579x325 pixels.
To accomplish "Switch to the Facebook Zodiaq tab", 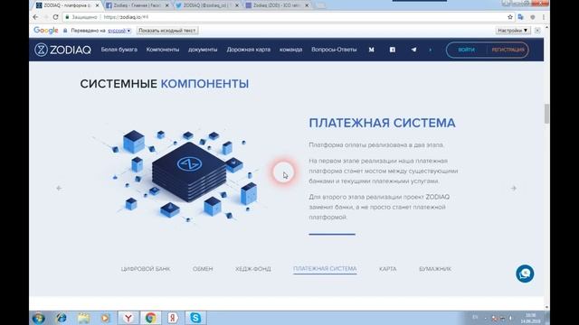I will click(138, 5).
